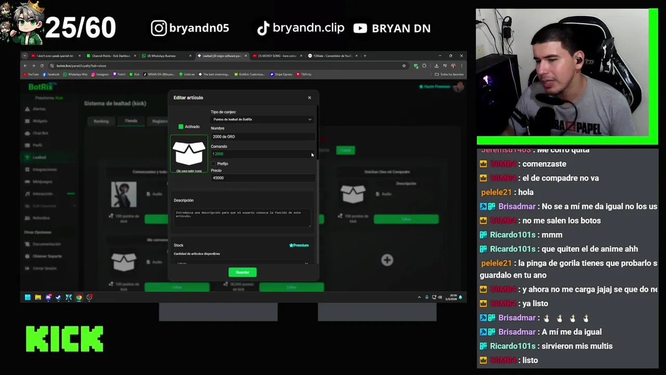Toggle the Activado green checkbox
The width and height of the screenshot is (666, 375).
pyautogui.click(x=181, y=127)
